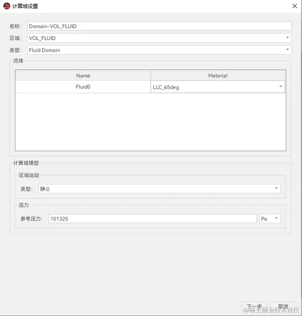Open the 类型 dropdown showing Fluid Domain
The image size is (302, 316).
click(x=159, y=50)
